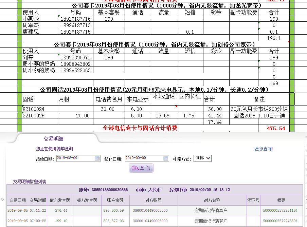The image size is (307, 227).
Task: Click the 276.44 debit transaction amount
Action: (x=61, y=211)
